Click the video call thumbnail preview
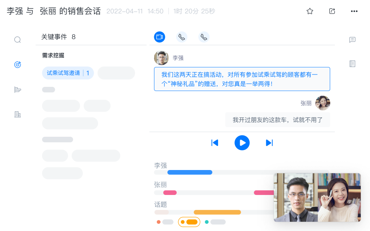Viewport: 370px width, 231px height. point(317,197)
